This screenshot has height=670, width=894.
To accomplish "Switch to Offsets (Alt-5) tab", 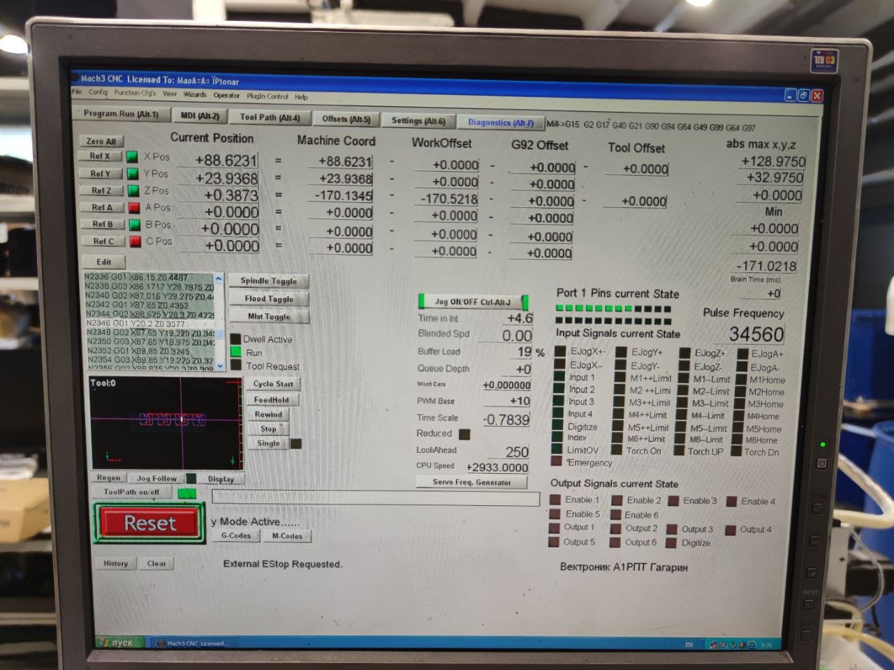I will point(346,119).
